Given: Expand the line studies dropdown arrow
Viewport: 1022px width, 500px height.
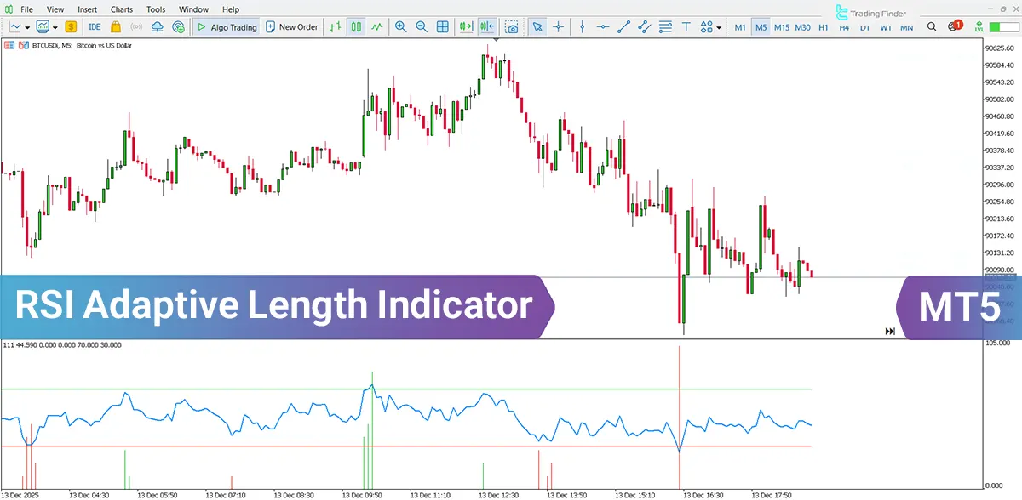Looking at the screenshot, I should [x=718, y=27].
